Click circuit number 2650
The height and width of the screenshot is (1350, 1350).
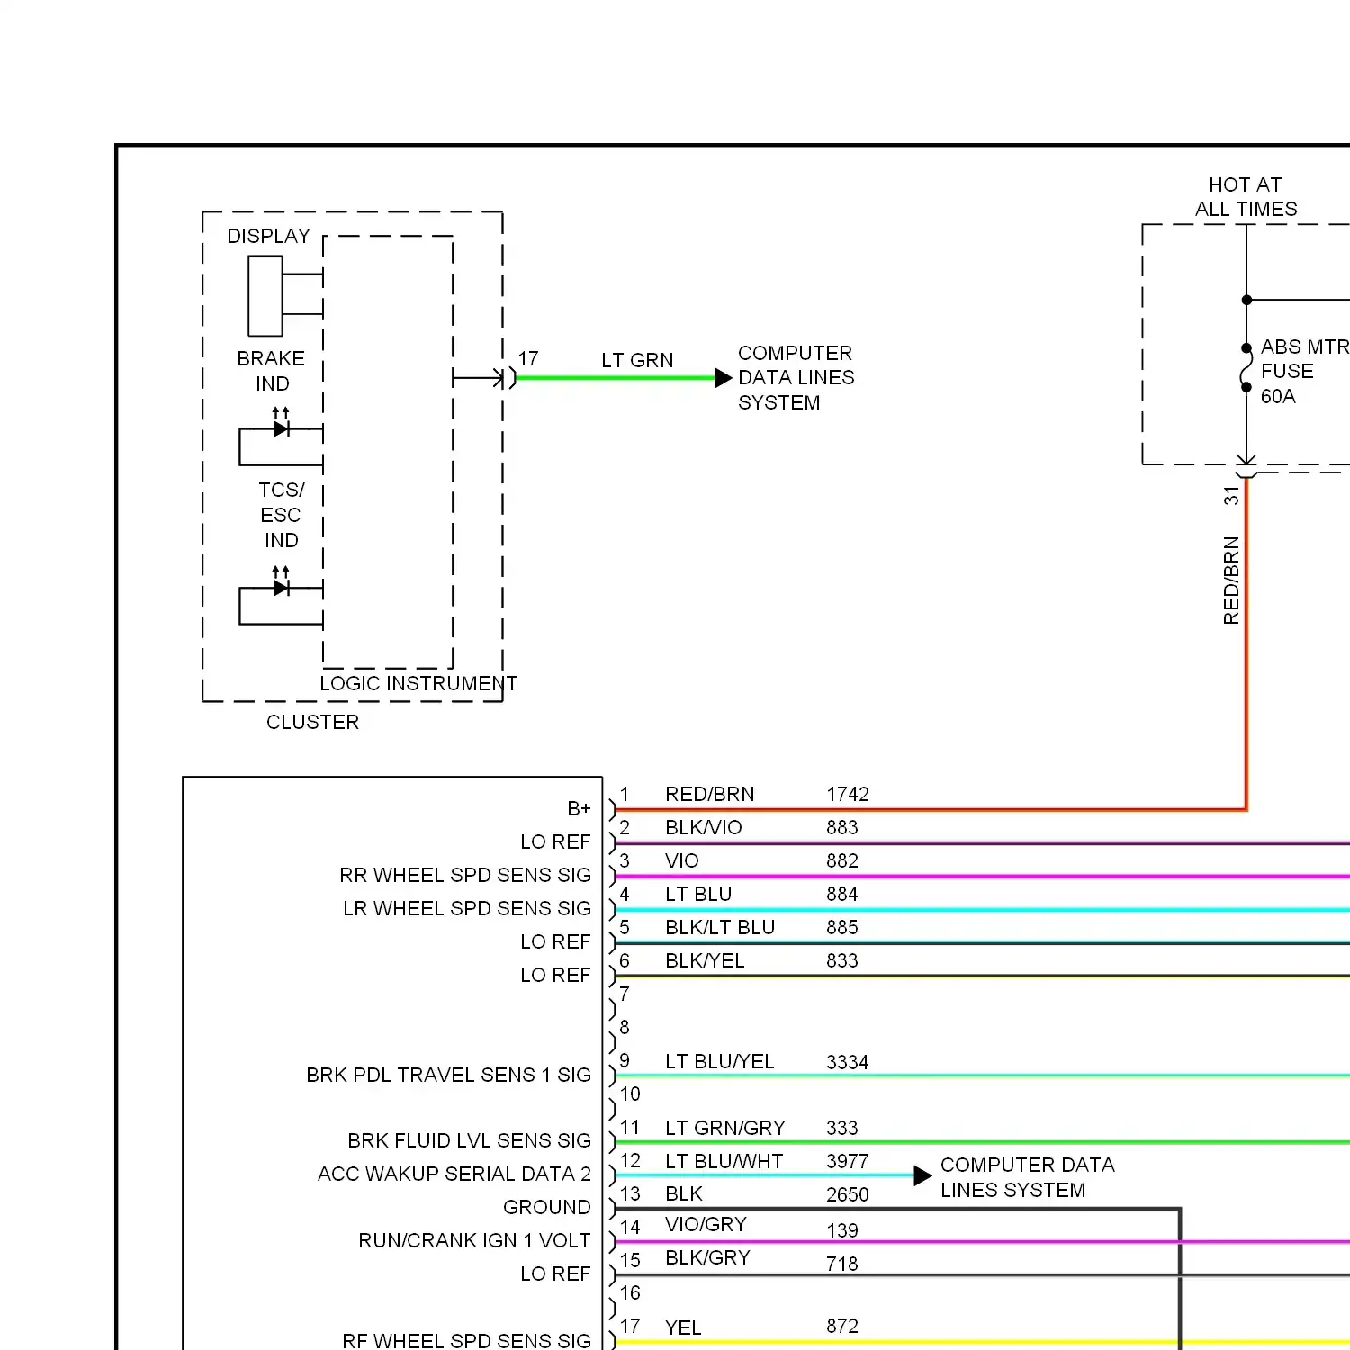coord(848,1194)
